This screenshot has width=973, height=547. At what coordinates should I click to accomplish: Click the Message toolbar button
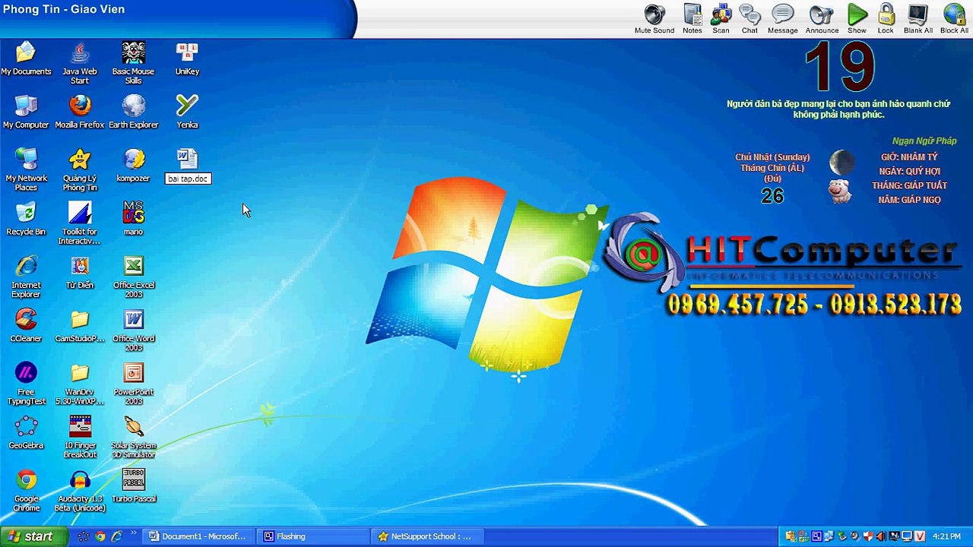tap(782, 19)
